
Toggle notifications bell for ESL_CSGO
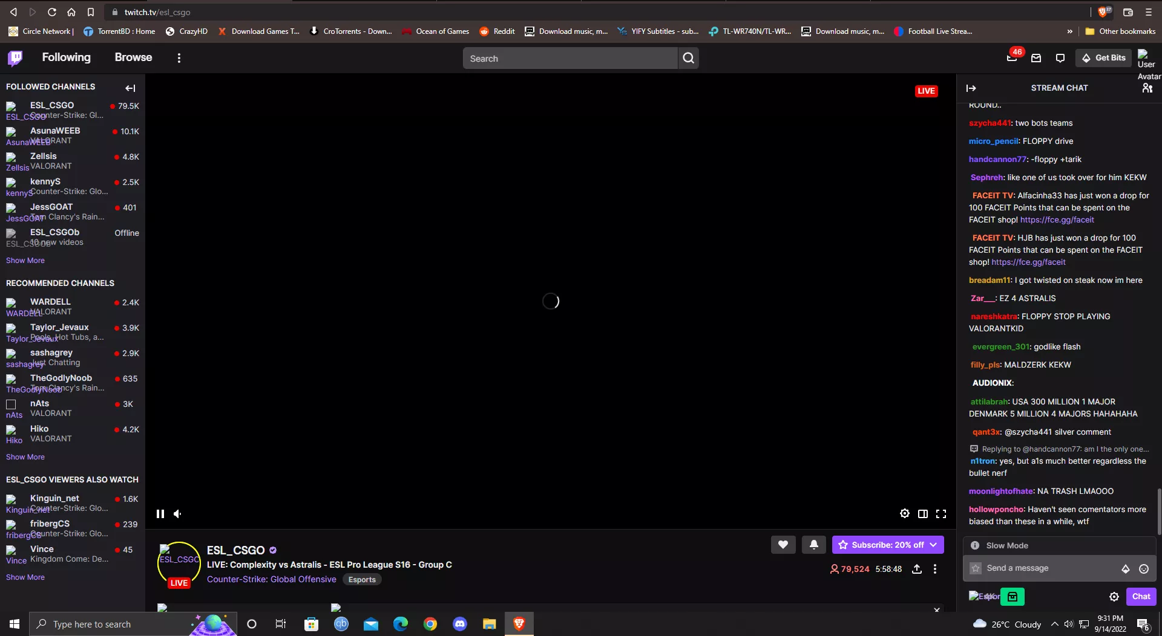[814, 544]
